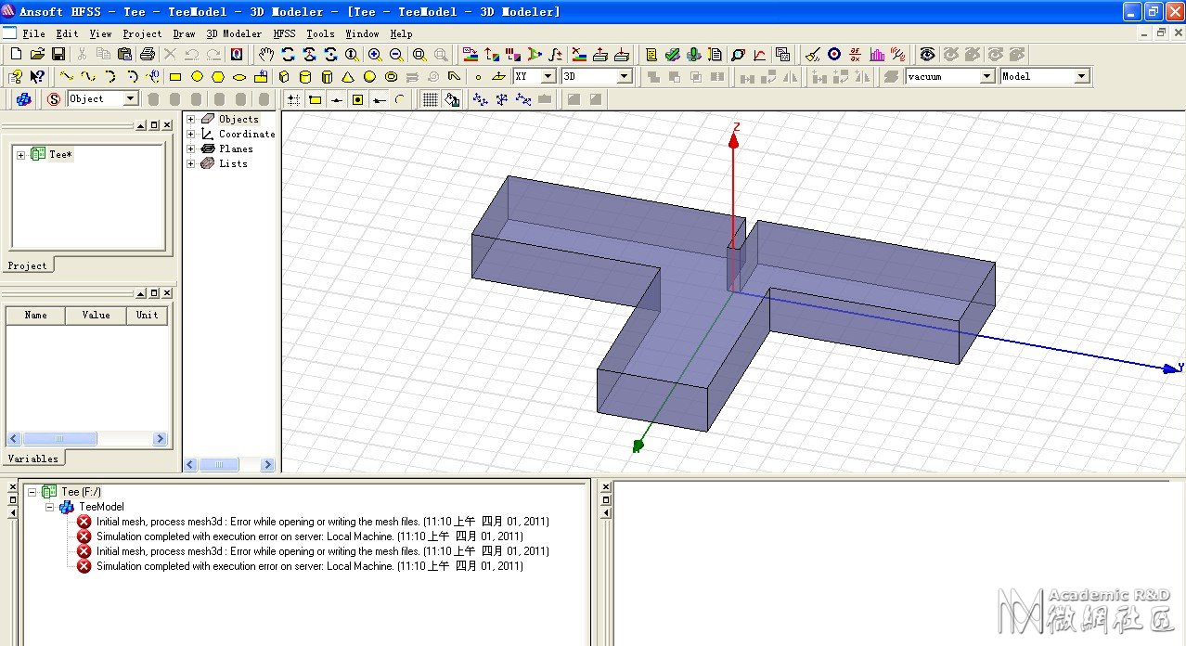This screenshot has width=1186, height=646.
Task: Close the Variables panel
Action: click(x=167, y=294)
